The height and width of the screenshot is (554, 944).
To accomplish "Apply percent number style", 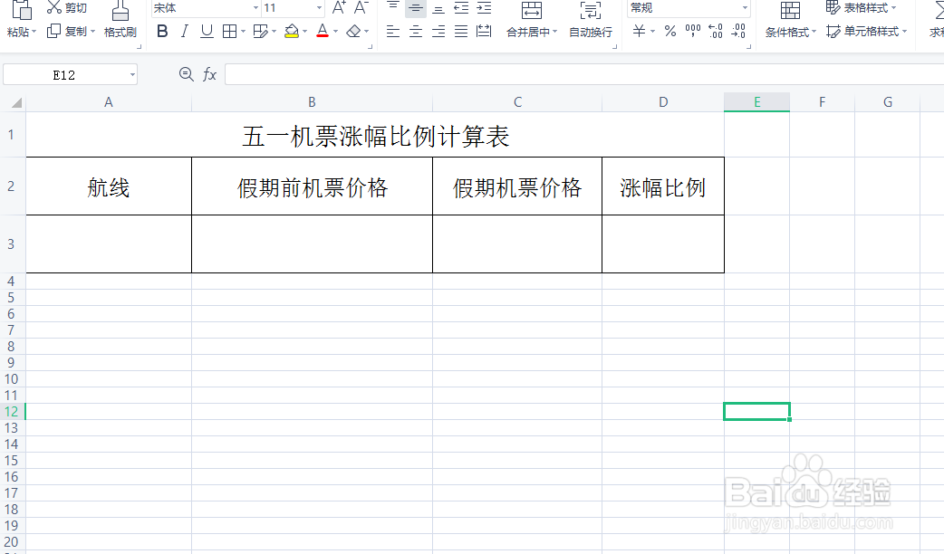I will (669, 31).
